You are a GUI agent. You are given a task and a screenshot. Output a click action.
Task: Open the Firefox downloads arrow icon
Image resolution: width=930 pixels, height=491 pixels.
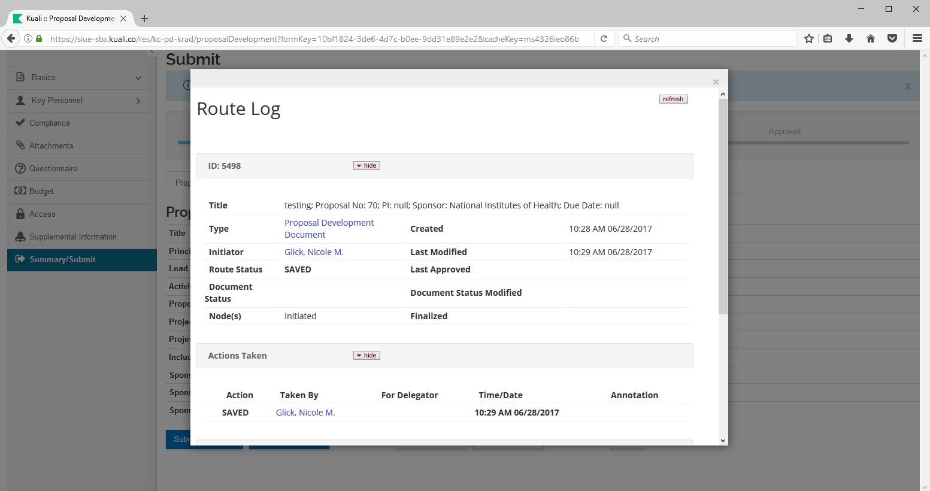[x=849, y=39]
